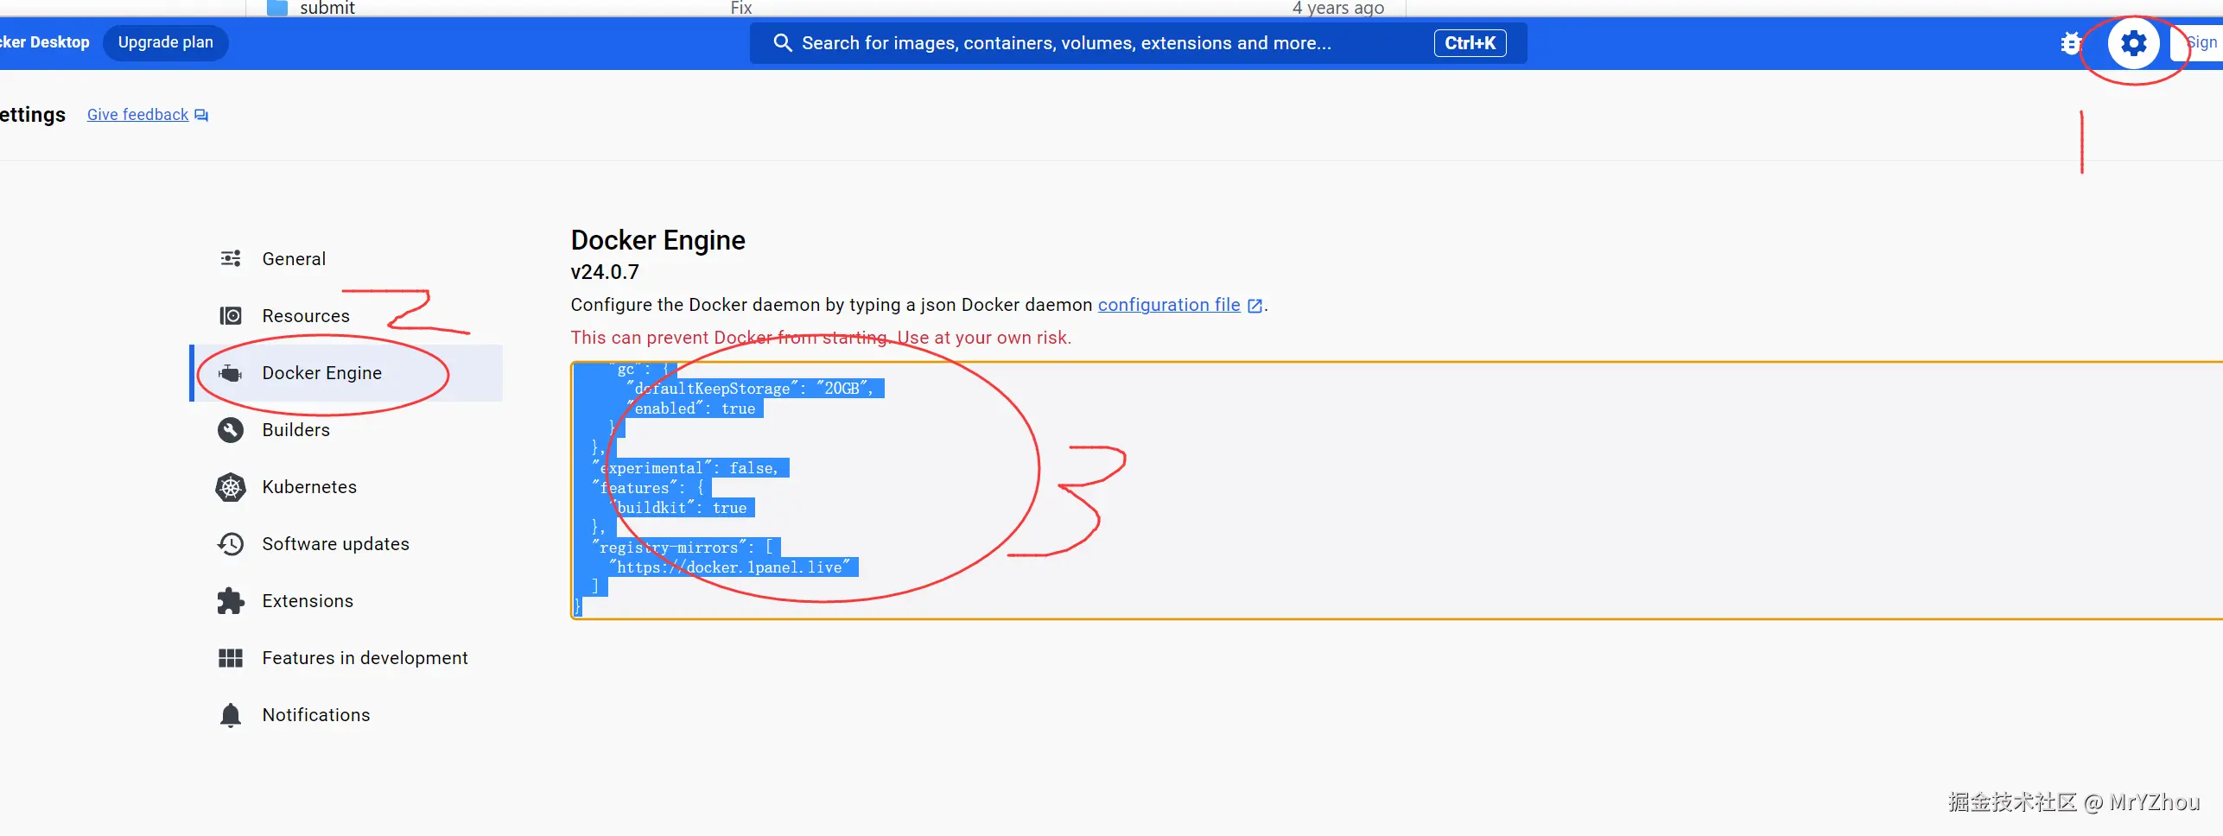
Task: Click the Ctrl+K shortcut badge
Action: [x=1470, y=43]
